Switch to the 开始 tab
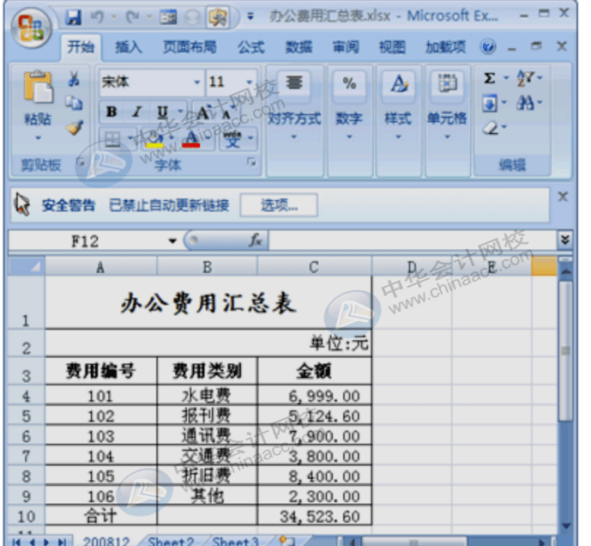Image resolution: width=591 pixels, height=546 pixels. tap(81, 47)
